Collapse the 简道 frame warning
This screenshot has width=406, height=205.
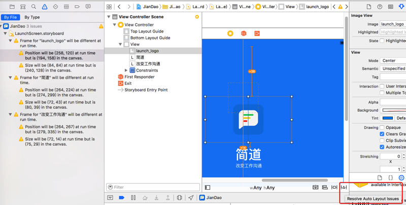[x=10, y=78]
